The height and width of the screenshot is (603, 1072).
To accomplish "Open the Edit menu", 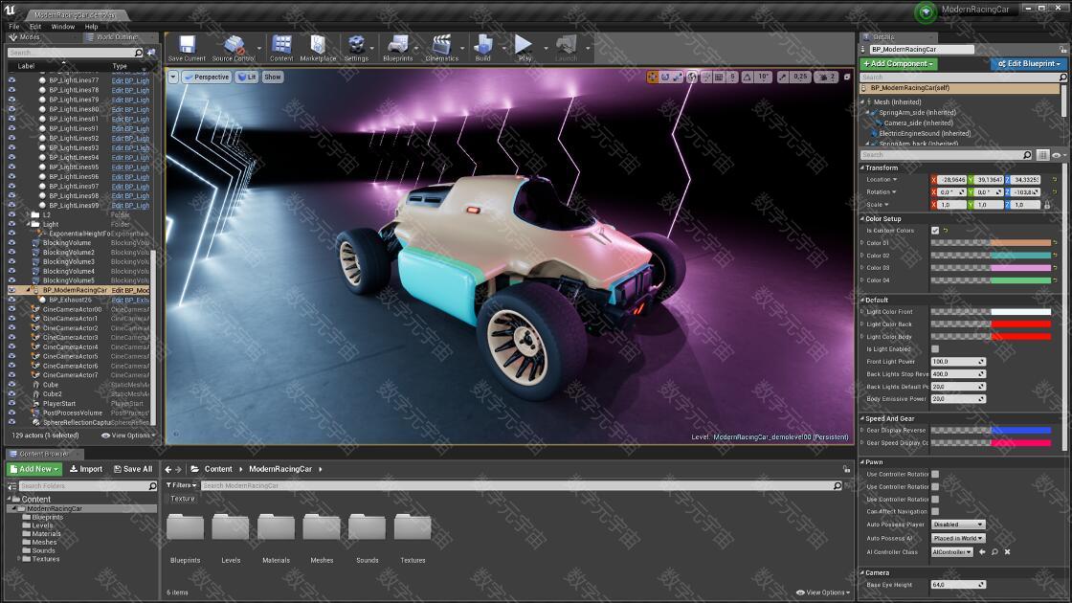I will click(x=35, y=27).
